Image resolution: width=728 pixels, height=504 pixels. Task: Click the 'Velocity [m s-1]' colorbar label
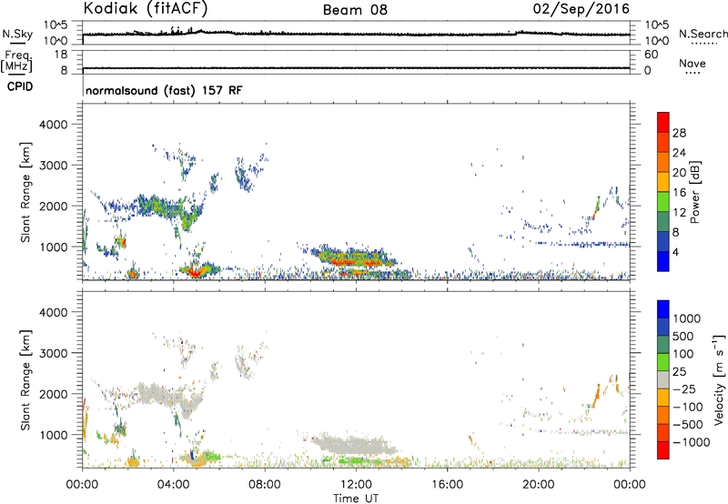click(719, 379)
